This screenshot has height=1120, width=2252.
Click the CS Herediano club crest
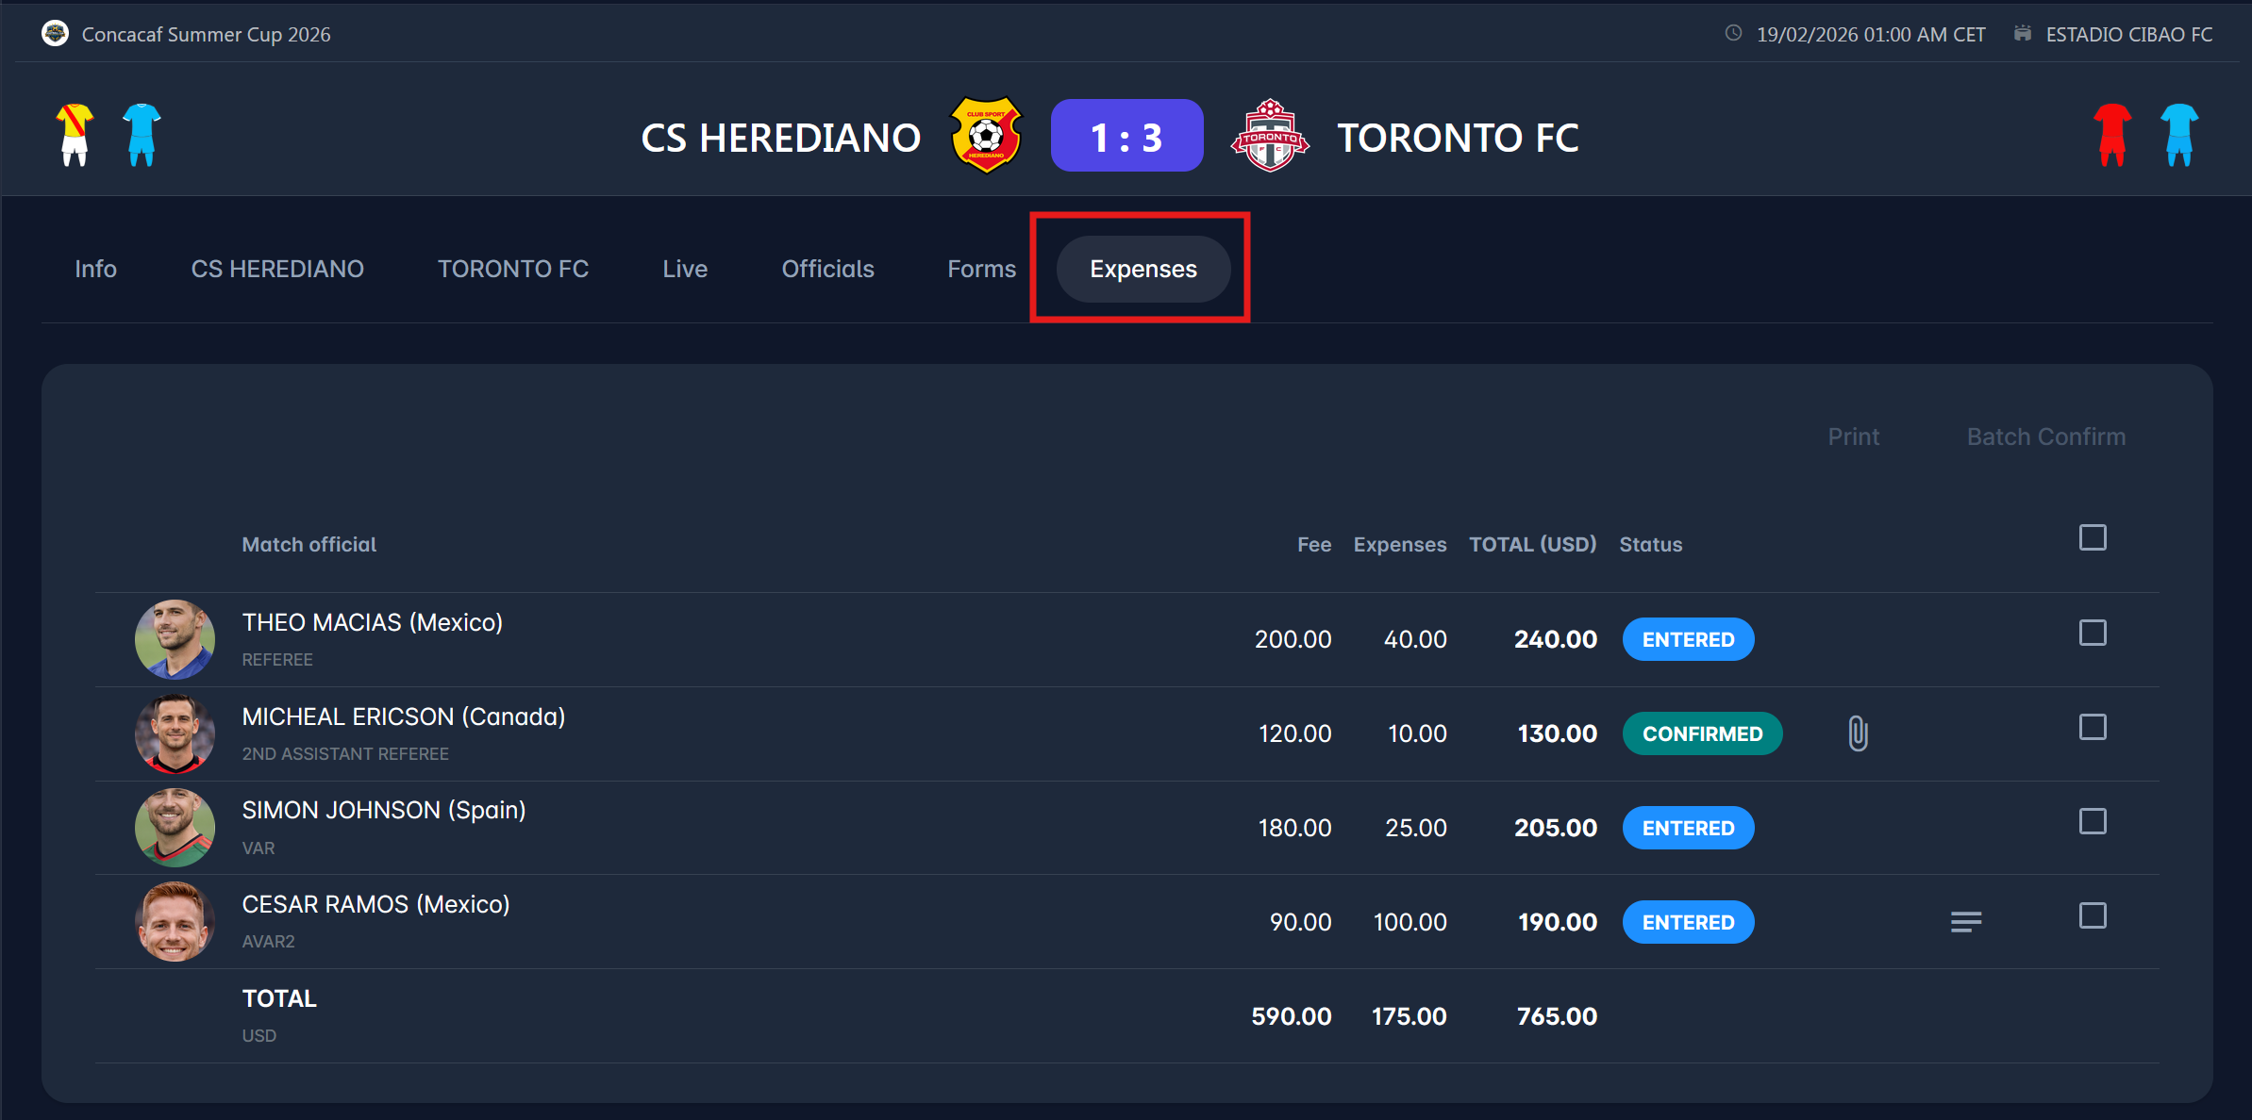(986, 136)
